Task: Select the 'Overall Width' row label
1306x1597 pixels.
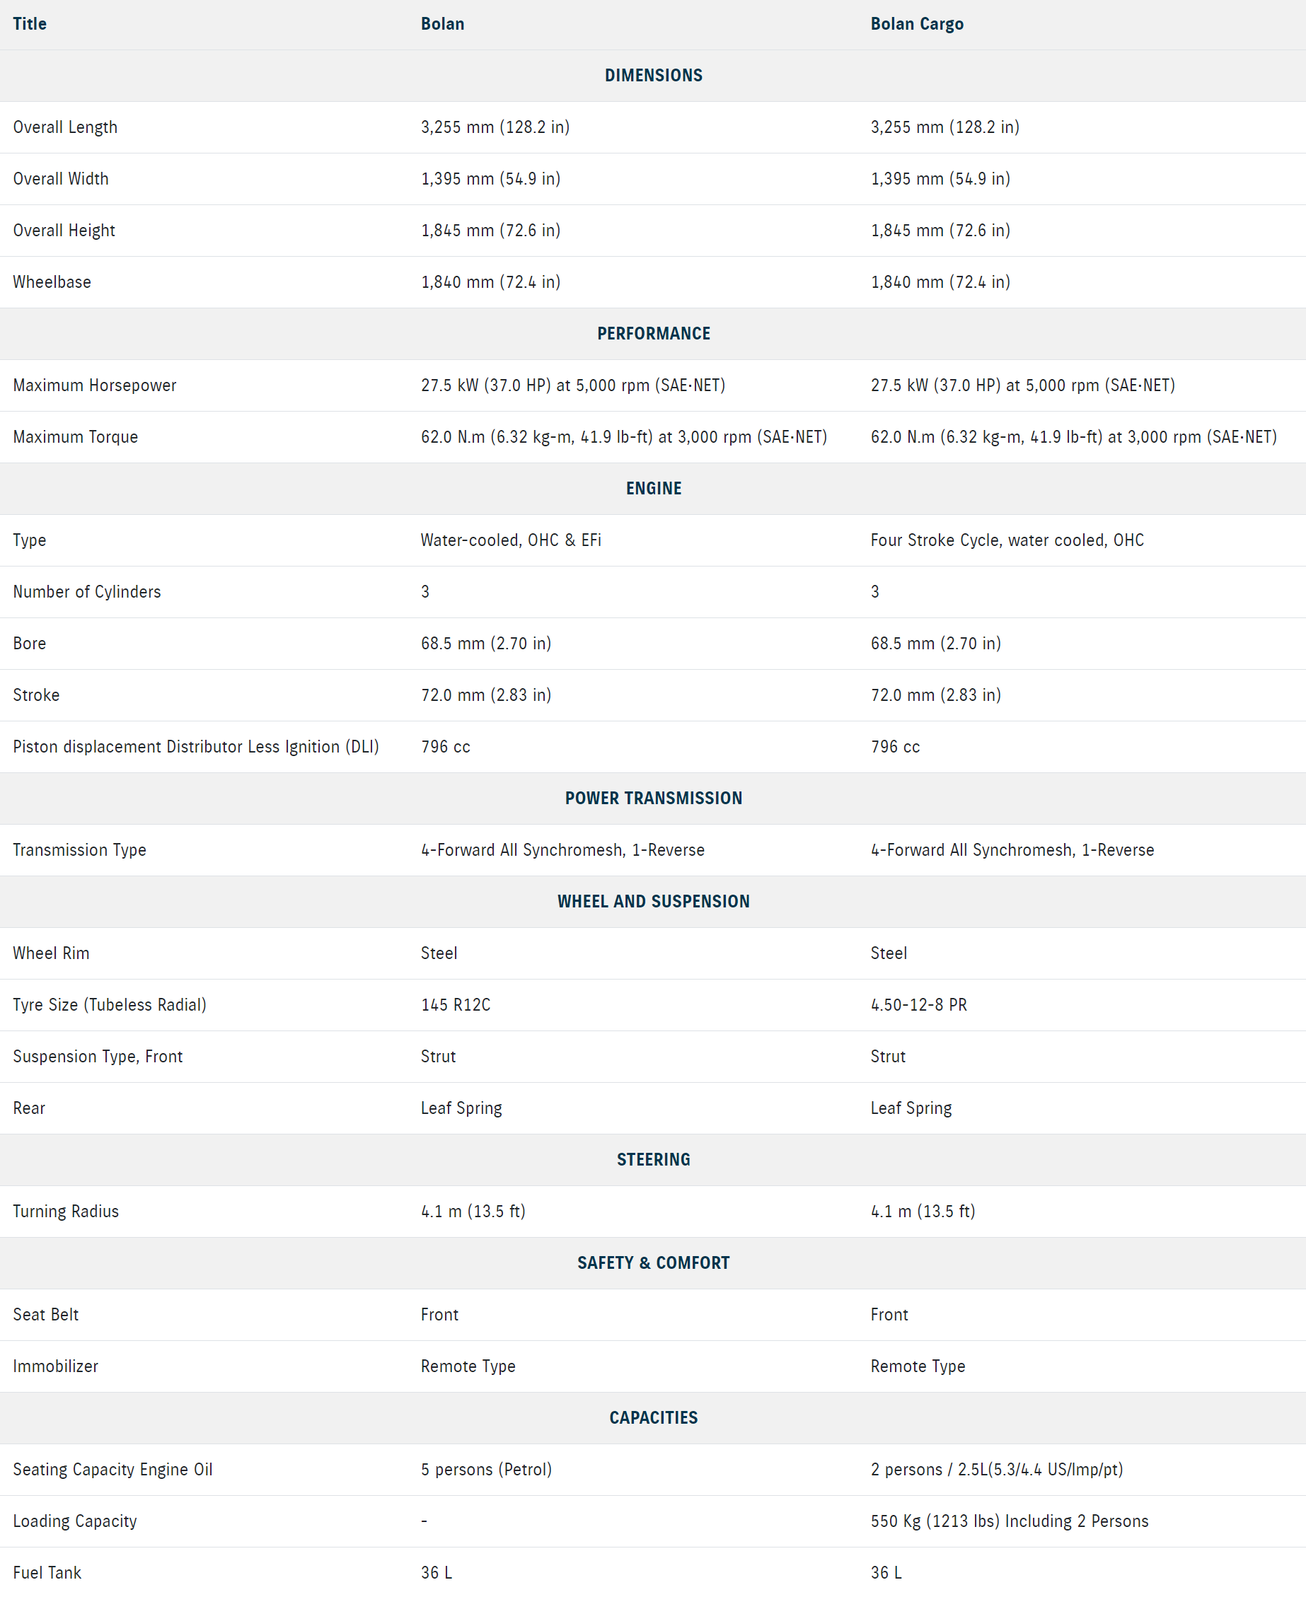Action: (x=61, y=179)
